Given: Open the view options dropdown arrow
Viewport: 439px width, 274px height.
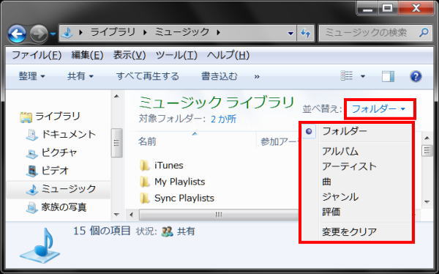Looking at the screenshot, I should click(x=363, y=76).
